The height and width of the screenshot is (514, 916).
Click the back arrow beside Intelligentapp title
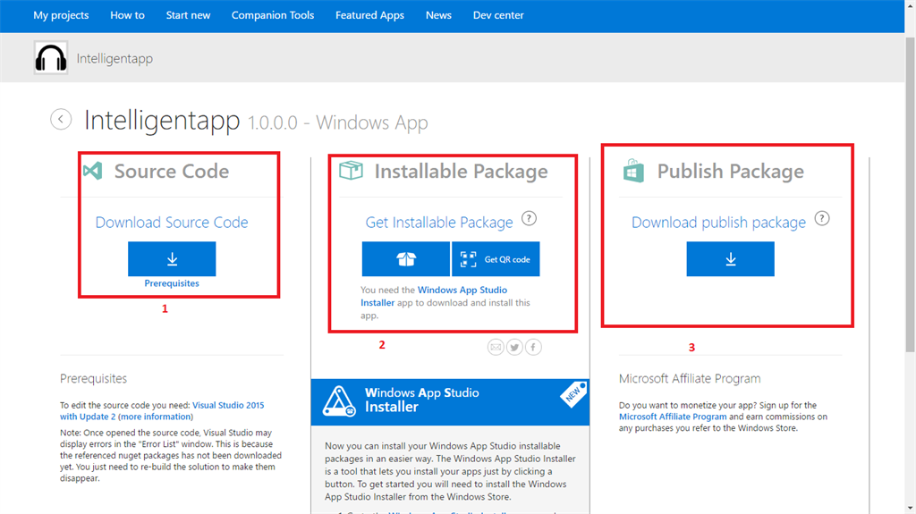[61, 119]
